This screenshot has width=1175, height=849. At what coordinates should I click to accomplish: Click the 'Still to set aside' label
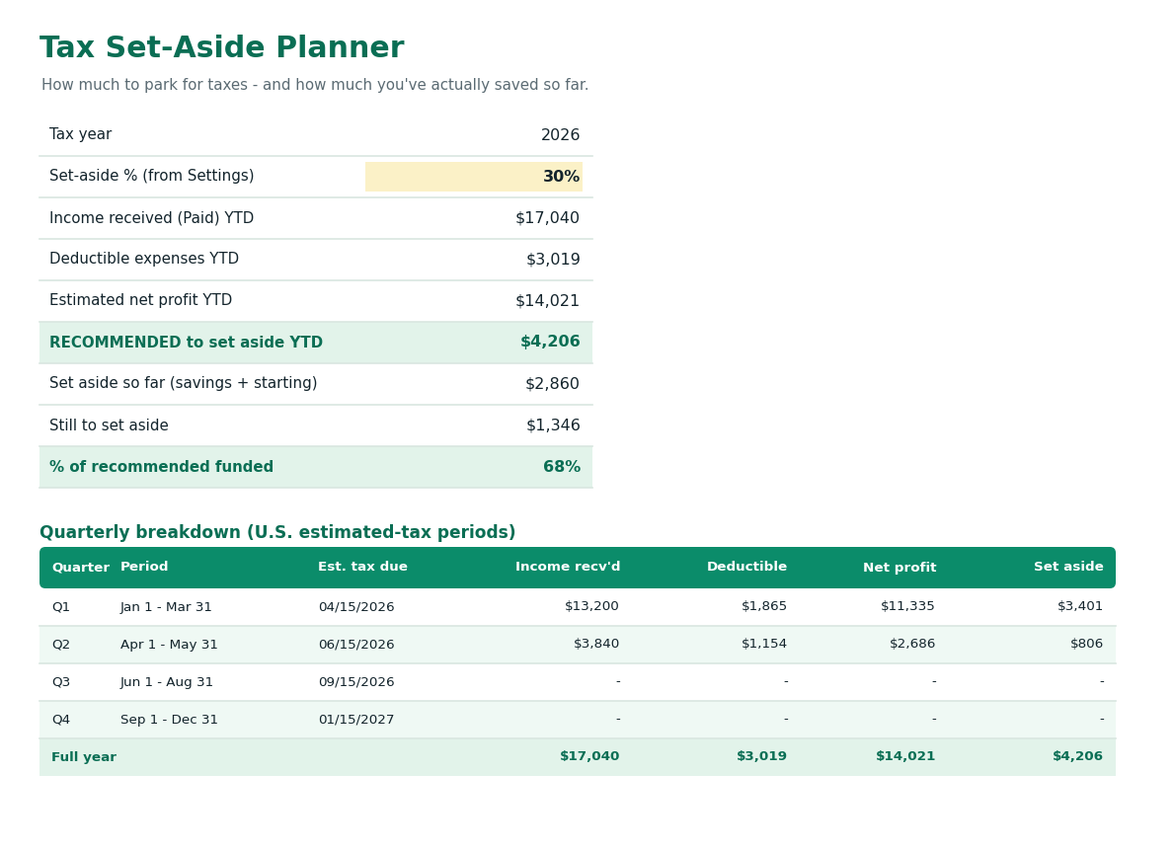click(x=109, y=424)
